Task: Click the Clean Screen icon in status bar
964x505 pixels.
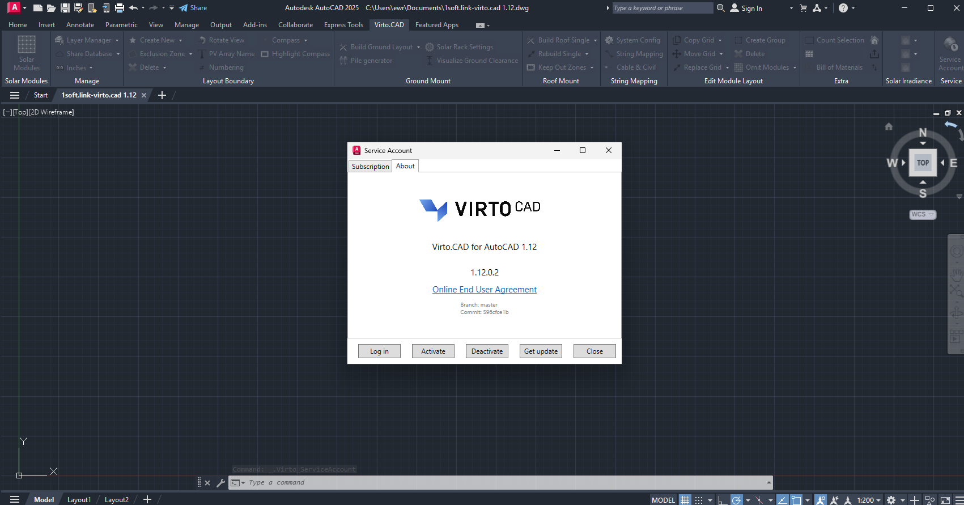Action: (x=945, y=500)
